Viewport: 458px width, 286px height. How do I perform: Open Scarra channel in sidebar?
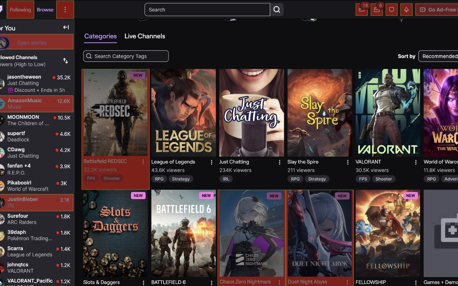click(x=36, y=251)
